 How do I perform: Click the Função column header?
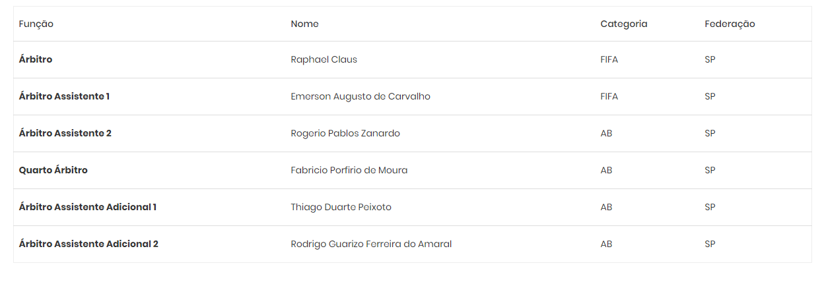tap(36, 24)
